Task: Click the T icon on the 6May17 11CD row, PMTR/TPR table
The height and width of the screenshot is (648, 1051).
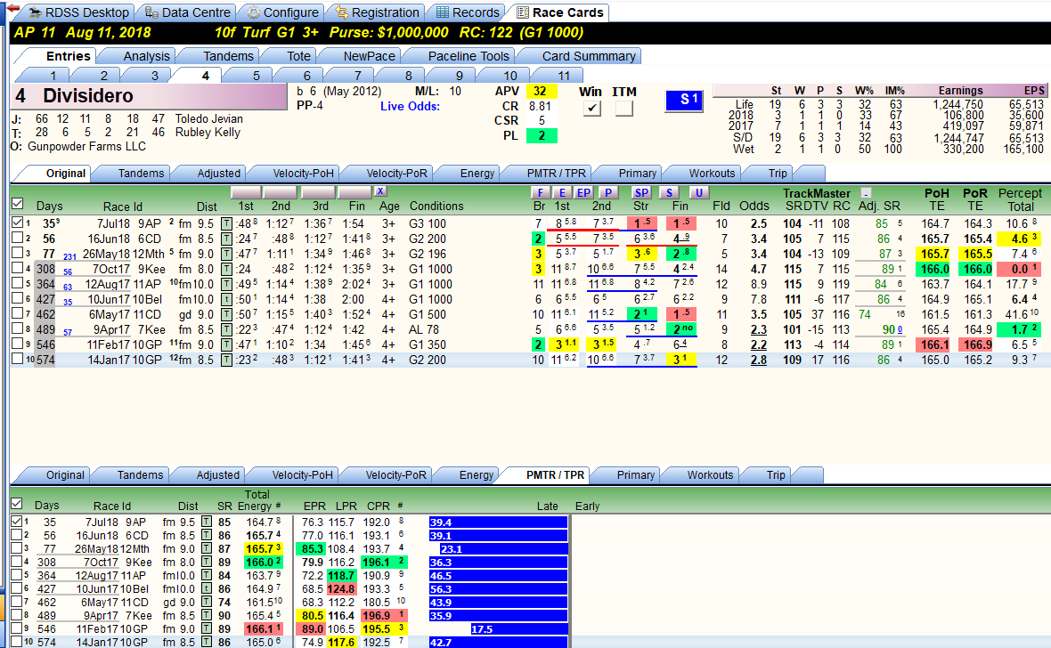Action: pos(207,603)
